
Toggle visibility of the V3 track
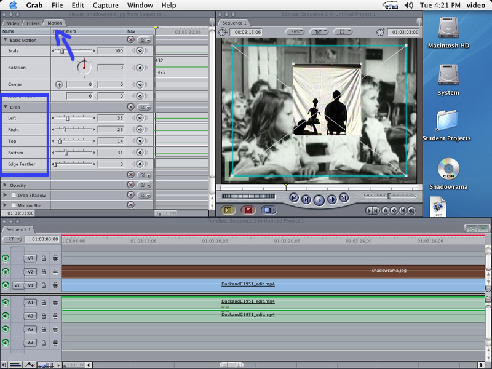point(6,258)
